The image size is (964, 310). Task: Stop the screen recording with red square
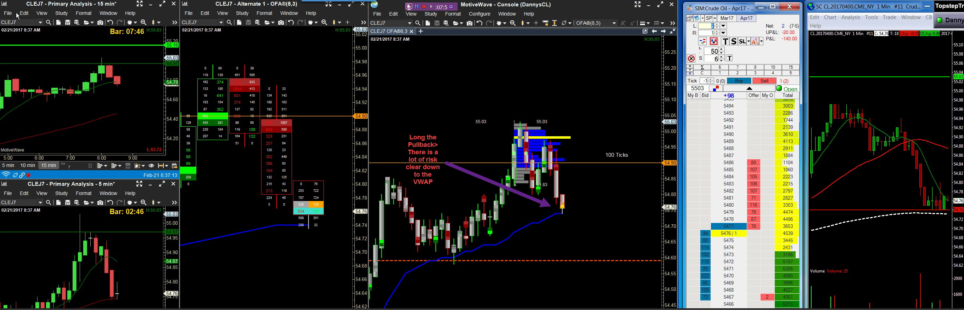pos(424,7)
